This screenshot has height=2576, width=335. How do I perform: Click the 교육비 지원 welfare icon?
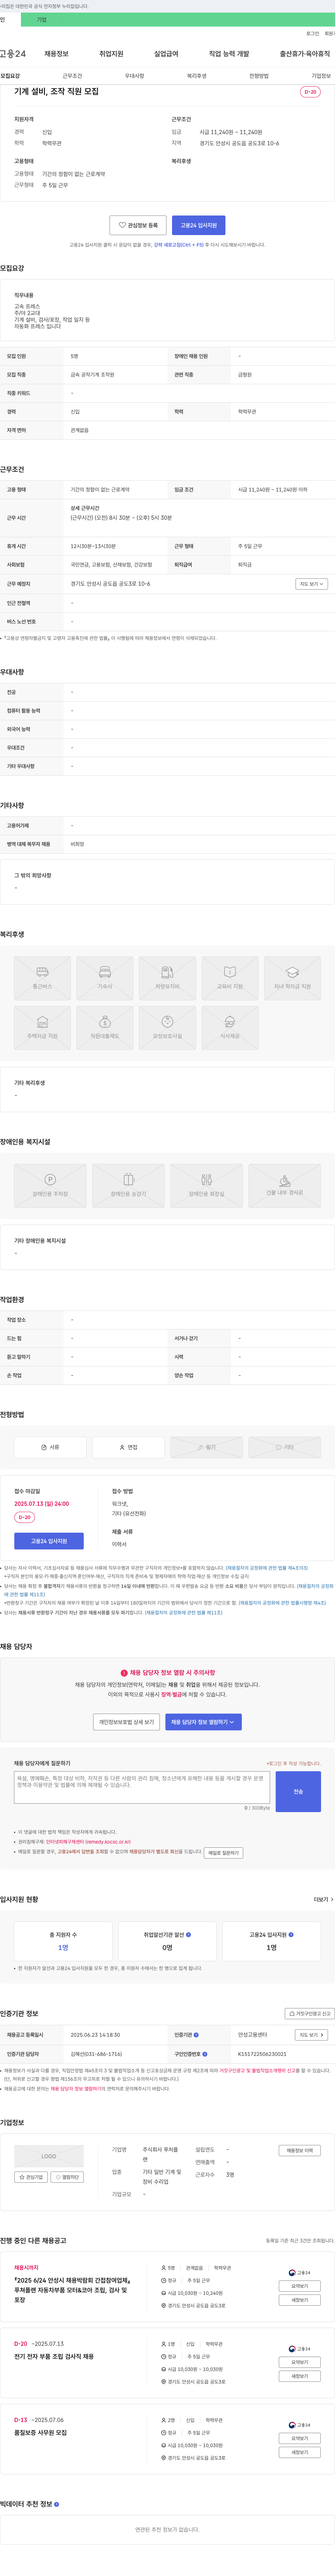(230, 978)
